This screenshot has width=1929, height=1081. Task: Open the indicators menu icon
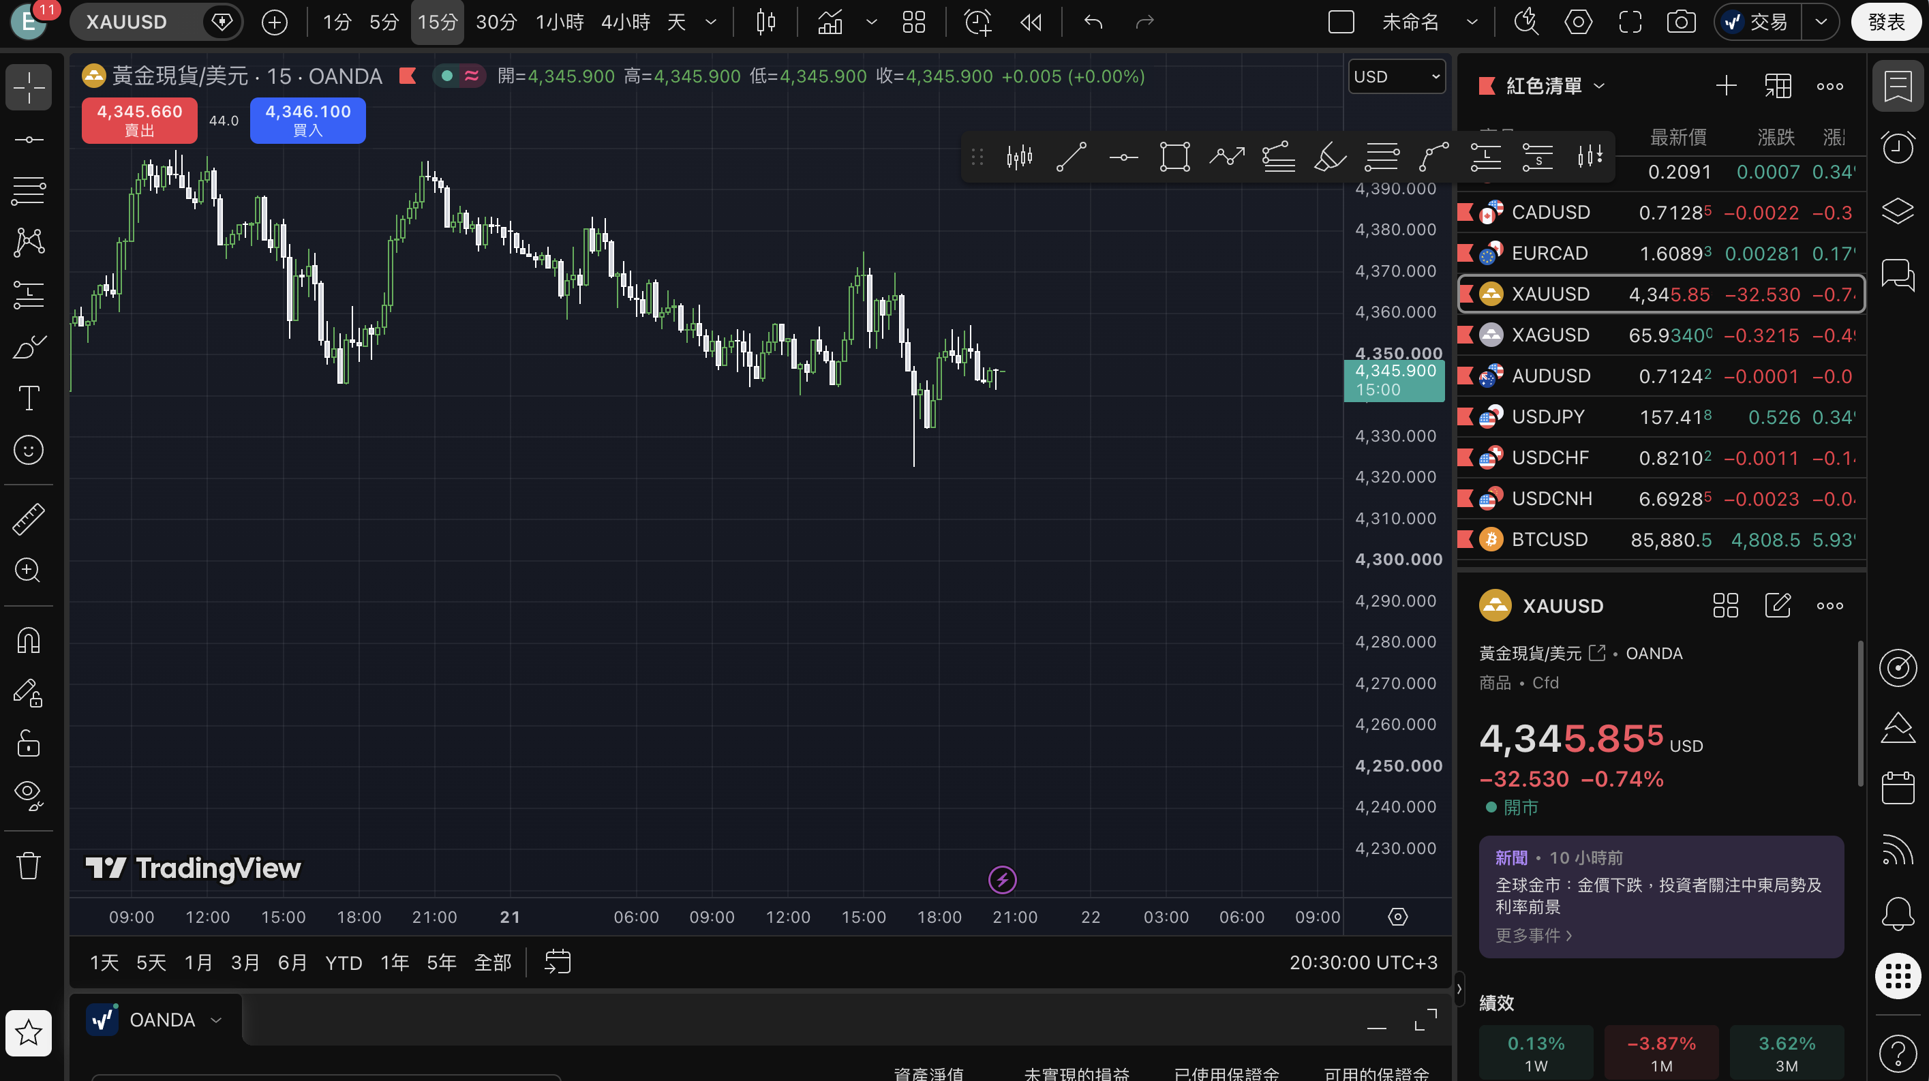pyautogui.click(x=830, y=22)
